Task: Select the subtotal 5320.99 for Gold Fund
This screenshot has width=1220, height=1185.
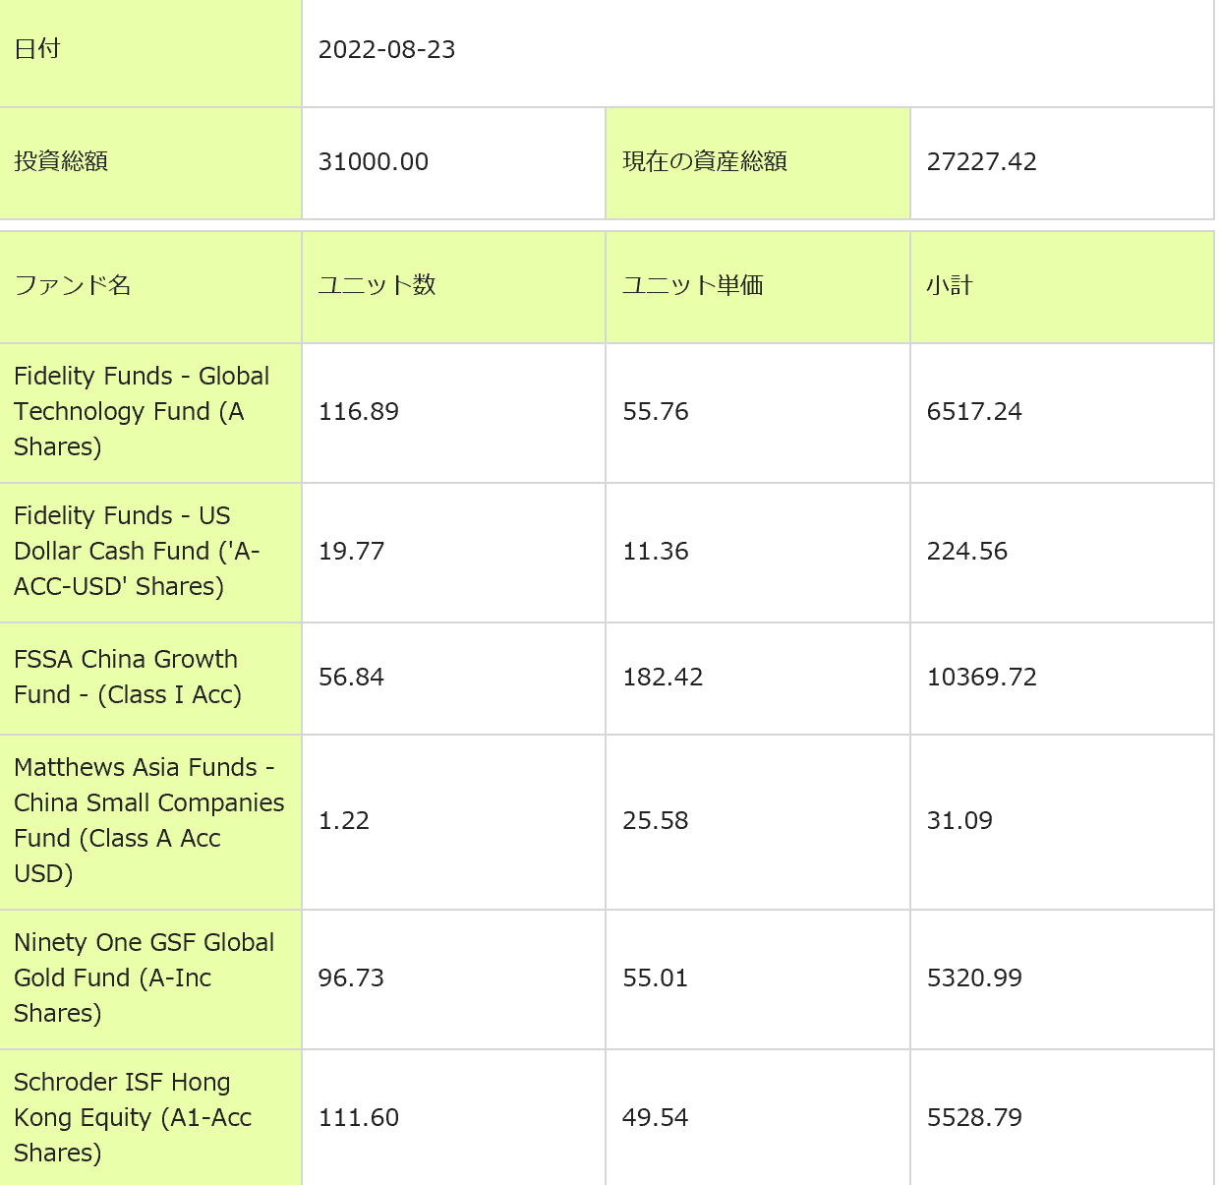Action: point(974,978)
